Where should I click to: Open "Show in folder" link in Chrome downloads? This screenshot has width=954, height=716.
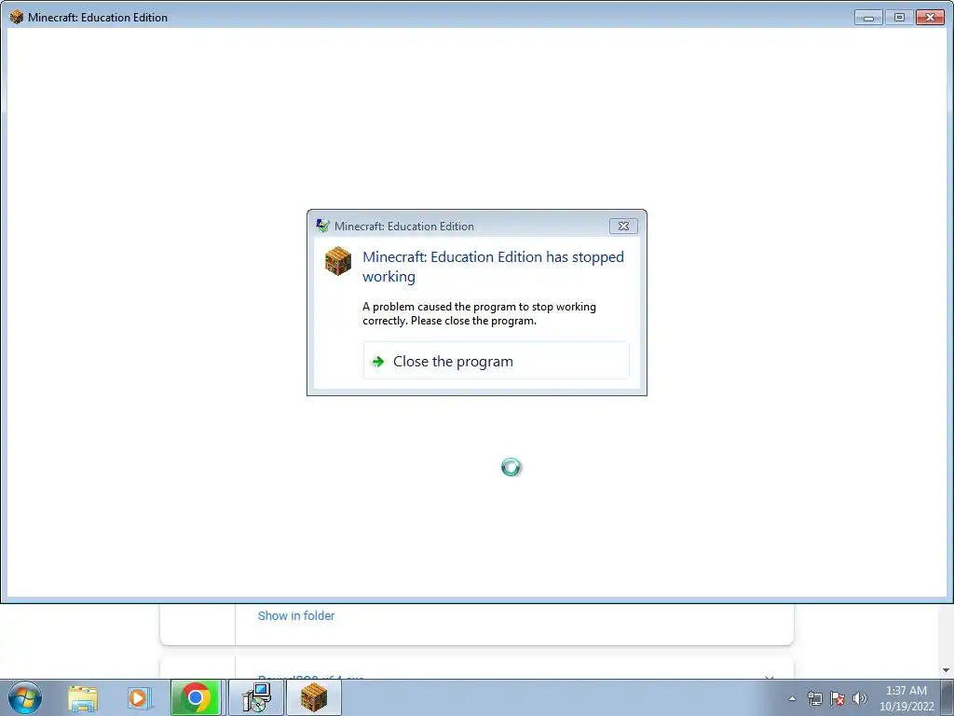pos(296,615)
